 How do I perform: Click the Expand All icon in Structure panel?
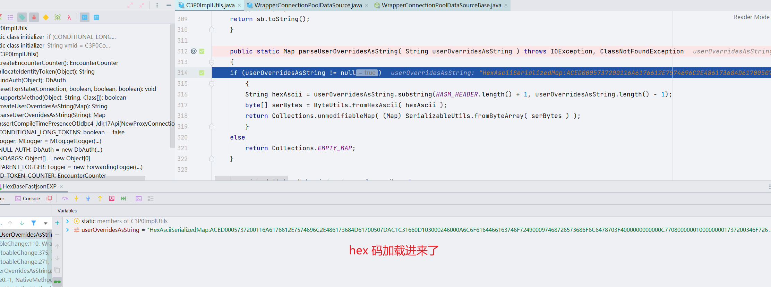coord(130,5)
